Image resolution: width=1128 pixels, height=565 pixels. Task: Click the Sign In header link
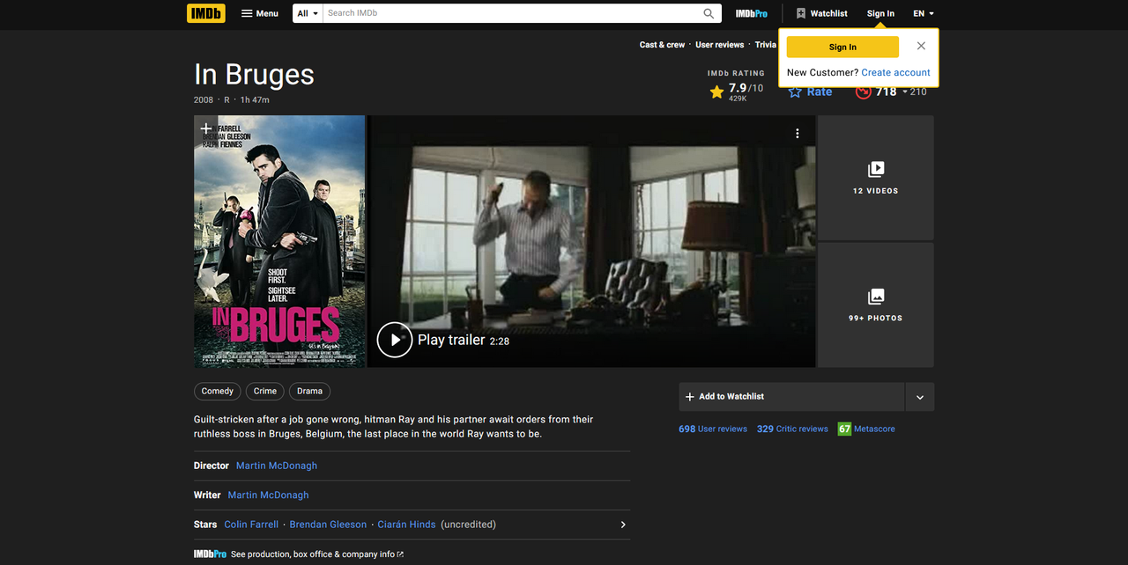tap(880, 13)
